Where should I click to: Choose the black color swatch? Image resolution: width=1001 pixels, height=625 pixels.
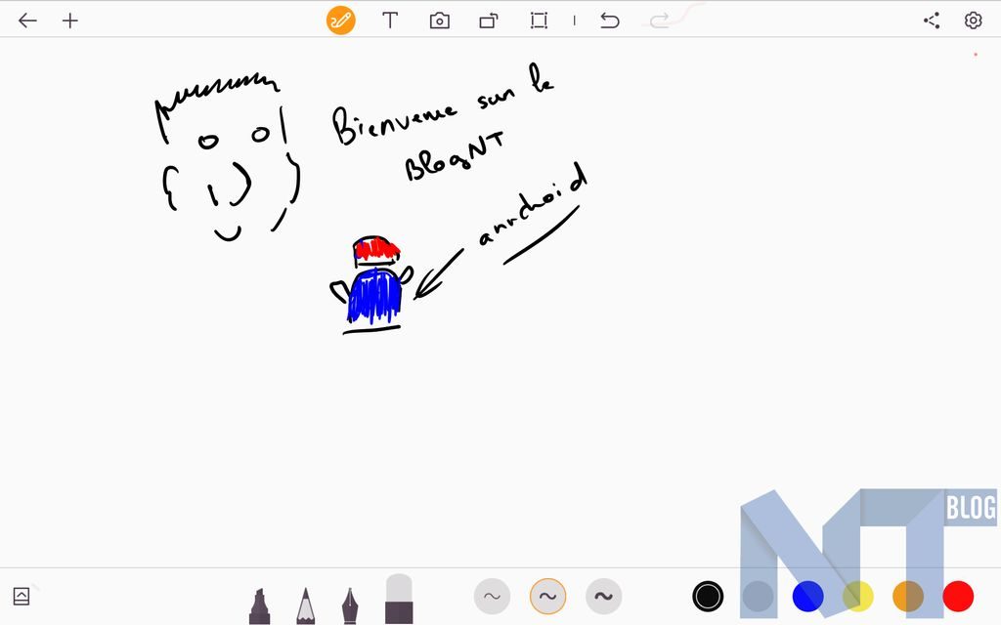(x=708, y=597)
